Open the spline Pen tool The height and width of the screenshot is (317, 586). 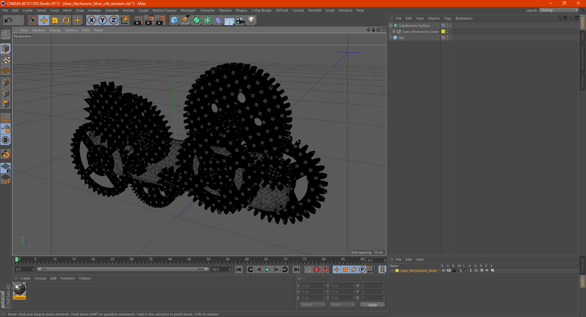click(x=186, y=20)
